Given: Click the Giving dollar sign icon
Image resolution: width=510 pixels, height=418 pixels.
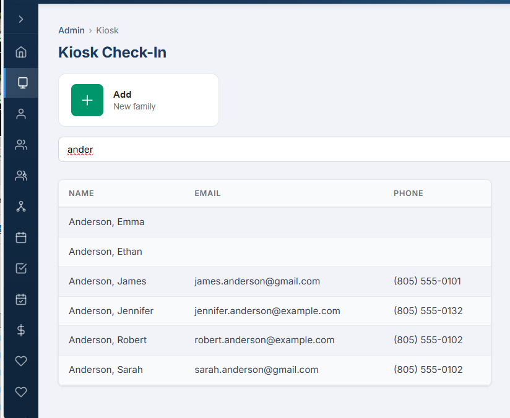Looking at the screenshot, I should (x=21, y=330).
